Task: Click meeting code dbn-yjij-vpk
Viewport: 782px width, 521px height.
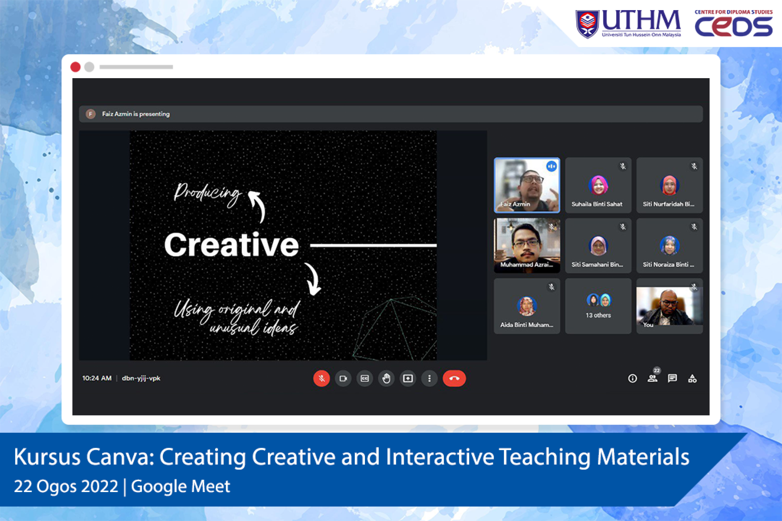Action: [x=141, y=378]
